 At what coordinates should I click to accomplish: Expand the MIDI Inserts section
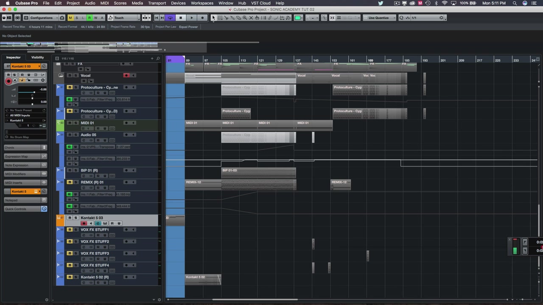(25, 183)
